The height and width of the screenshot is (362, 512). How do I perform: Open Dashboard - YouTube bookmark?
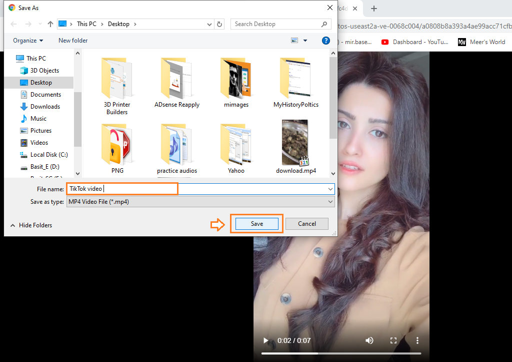click(x=415, y=42)
